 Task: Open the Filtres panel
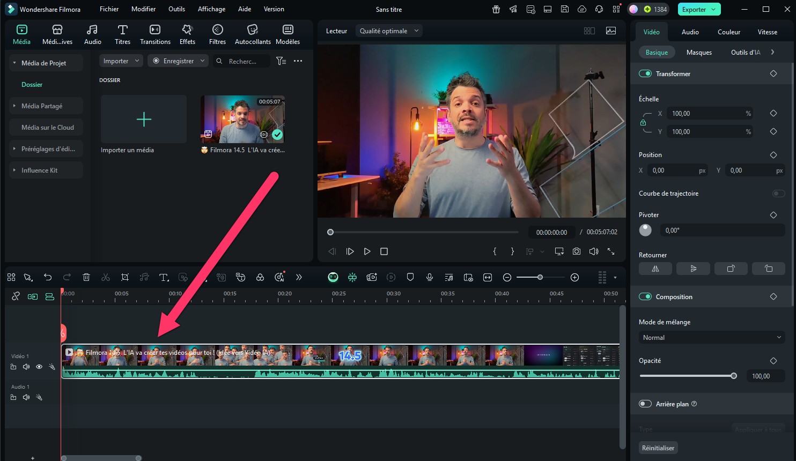[217, 34]
